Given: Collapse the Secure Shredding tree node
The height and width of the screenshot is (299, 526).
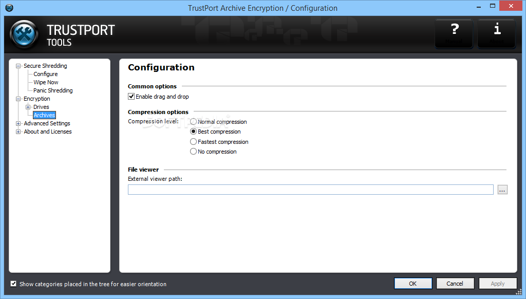Looking at the screenshot, I should pyautogui.click(x=18, y=66).
